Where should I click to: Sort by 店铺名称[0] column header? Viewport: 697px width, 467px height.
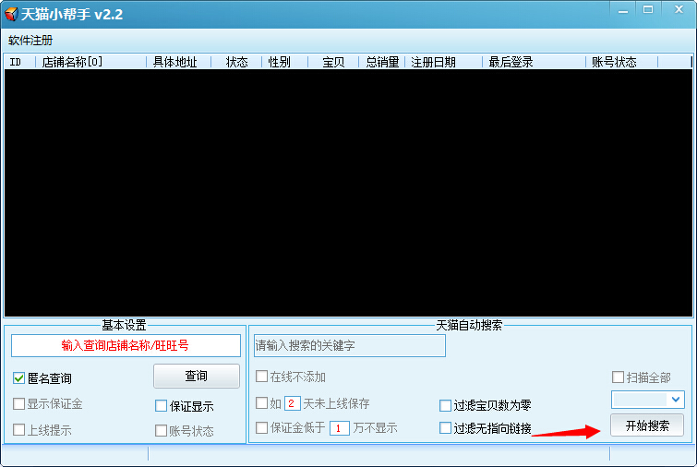pyautogui.click(x=91, y=62)
